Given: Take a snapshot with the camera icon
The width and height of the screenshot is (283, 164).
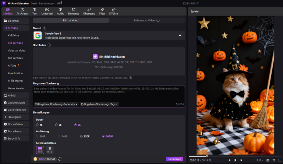Looking at the screenshot, I should click(268, 160).
